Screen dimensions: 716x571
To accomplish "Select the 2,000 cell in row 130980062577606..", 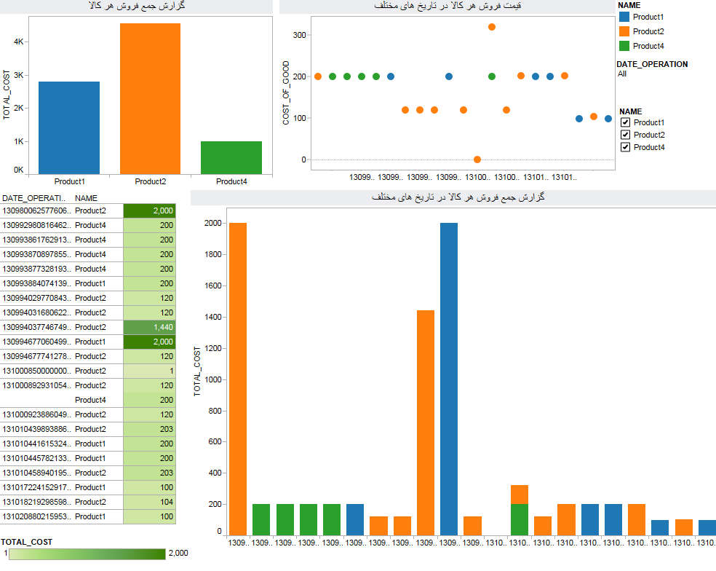I will tap(149, 210).
